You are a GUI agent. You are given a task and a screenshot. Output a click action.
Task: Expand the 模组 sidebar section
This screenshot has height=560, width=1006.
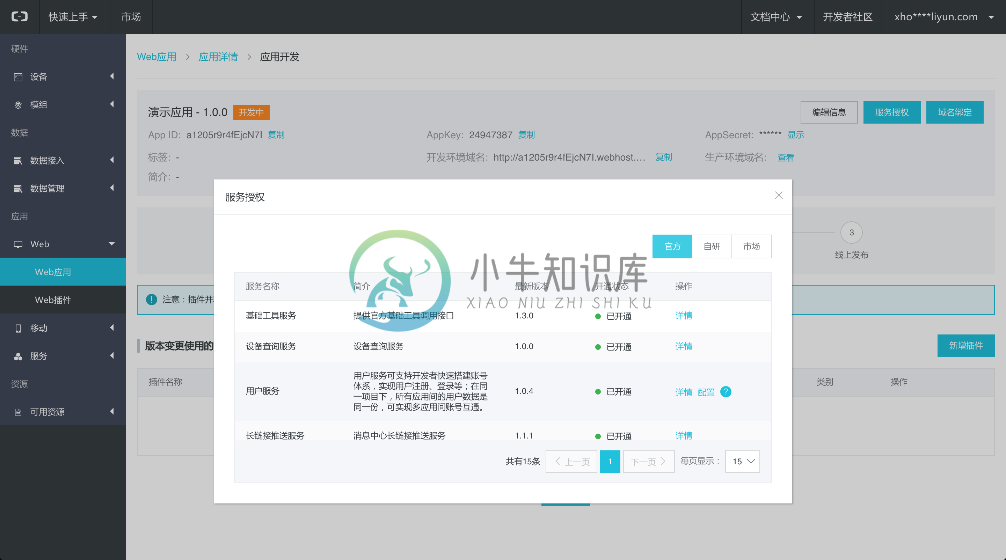(112, 104)
